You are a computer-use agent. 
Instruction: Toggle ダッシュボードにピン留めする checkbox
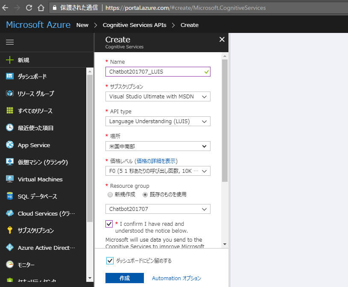tap(110, 260)
